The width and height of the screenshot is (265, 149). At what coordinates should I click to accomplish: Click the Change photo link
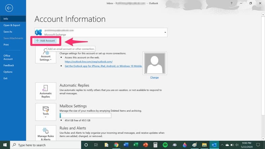[x=154, y=77]
